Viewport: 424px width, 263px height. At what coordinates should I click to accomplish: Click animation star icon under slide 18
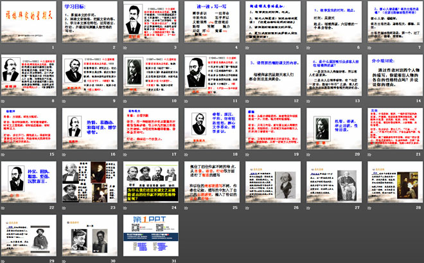(186, 155)
